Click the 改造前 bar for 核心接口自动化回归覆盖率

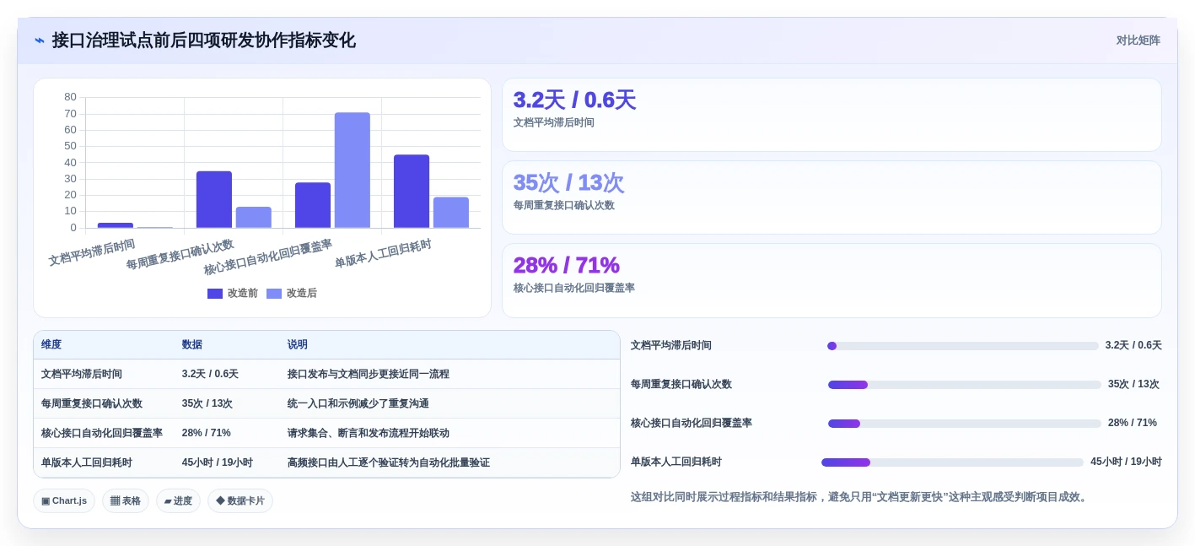(313, 205)
